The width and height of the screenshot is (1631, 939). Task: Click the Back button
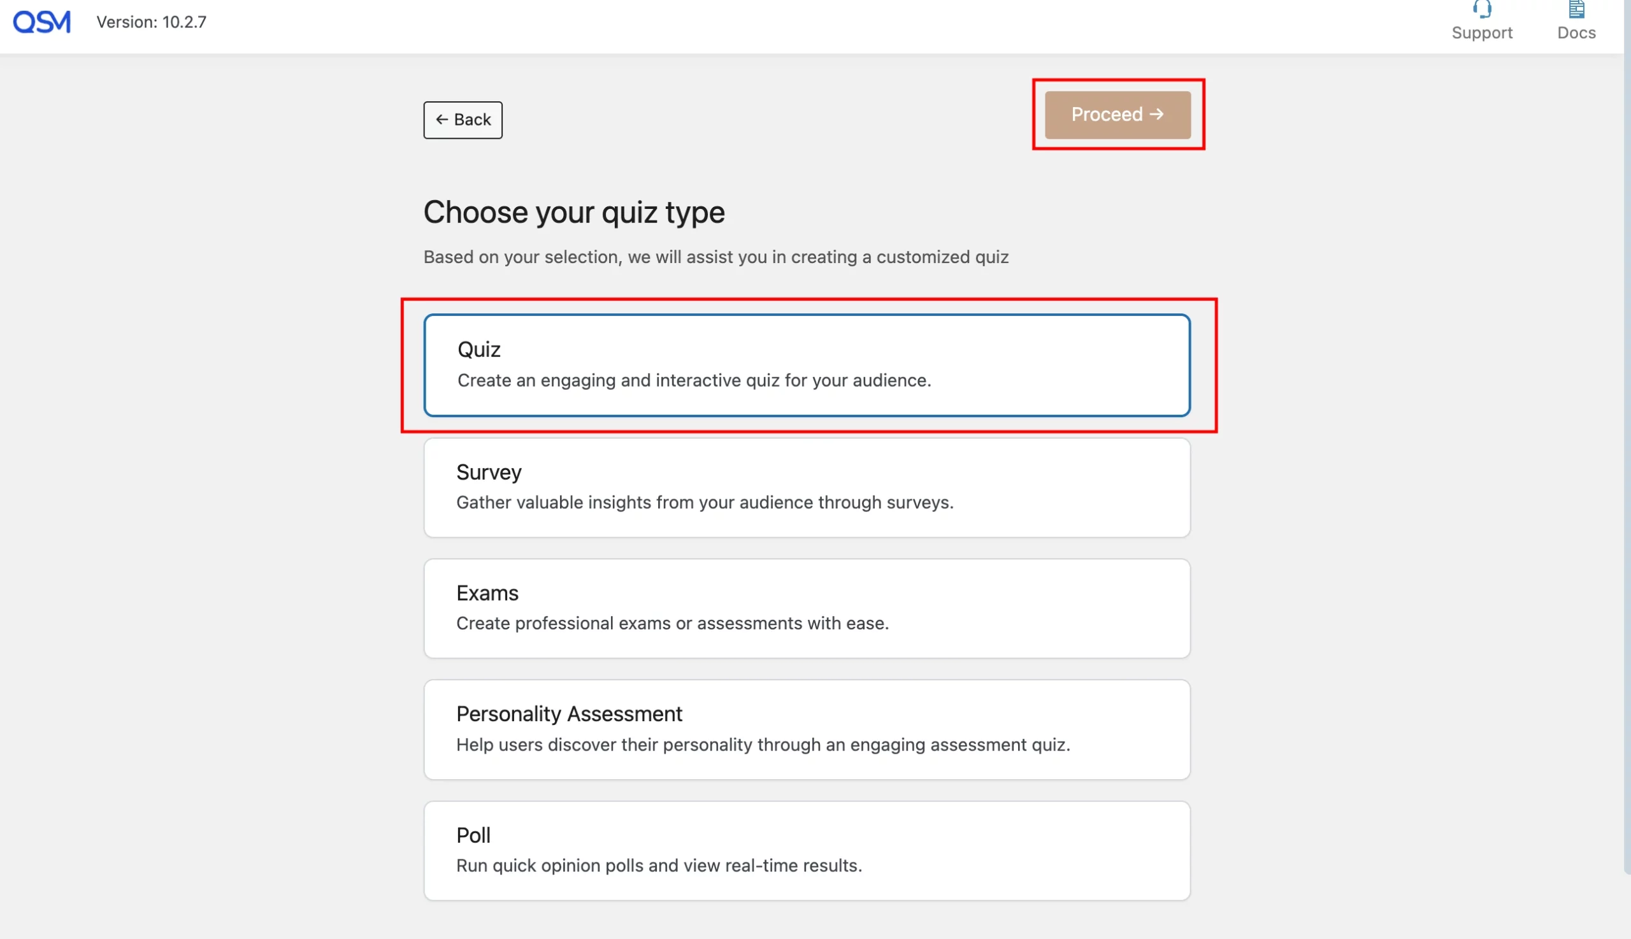tap(462, 119)
